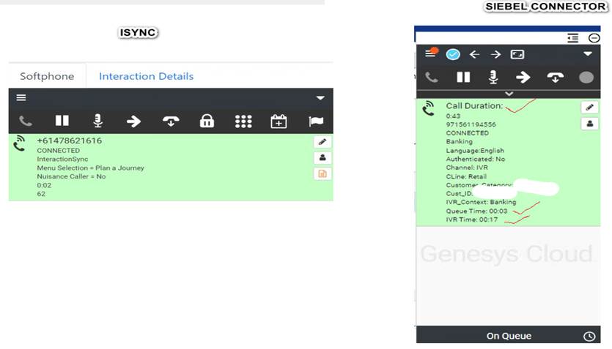612x349 pixels.
Task: Click the circled minus icon atop Siebel panel
Action: coord(594,38)
